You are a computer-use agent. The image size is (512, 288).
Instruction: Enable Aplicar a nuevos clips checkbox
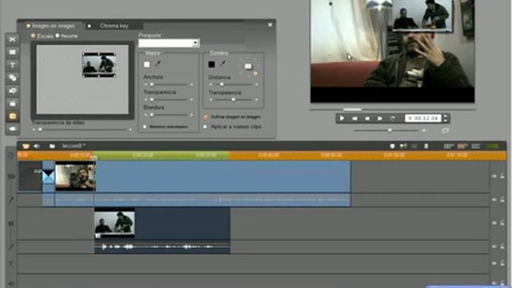(x=206, y=126)
